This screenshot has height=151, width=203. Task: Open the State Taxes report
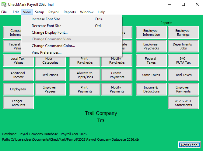[x=151, y=75]
